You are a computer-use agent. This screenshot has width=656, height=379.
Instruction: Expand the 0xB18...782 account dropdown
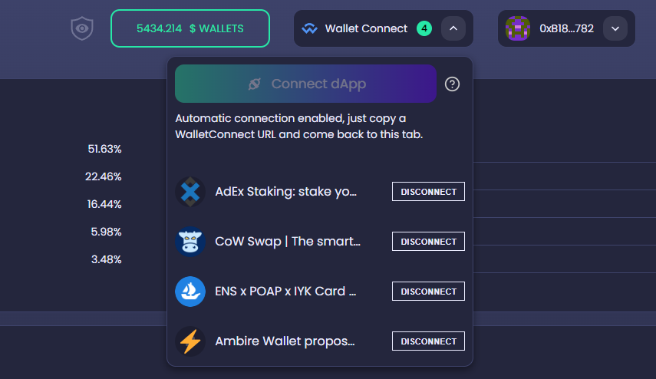click(615, 28)
